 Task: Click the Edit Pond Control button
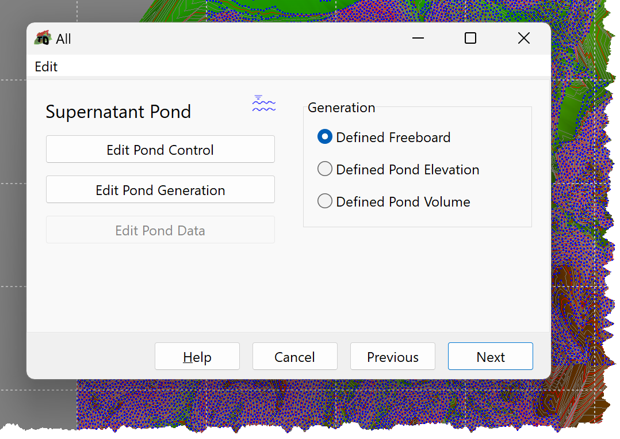coord(160,150)
